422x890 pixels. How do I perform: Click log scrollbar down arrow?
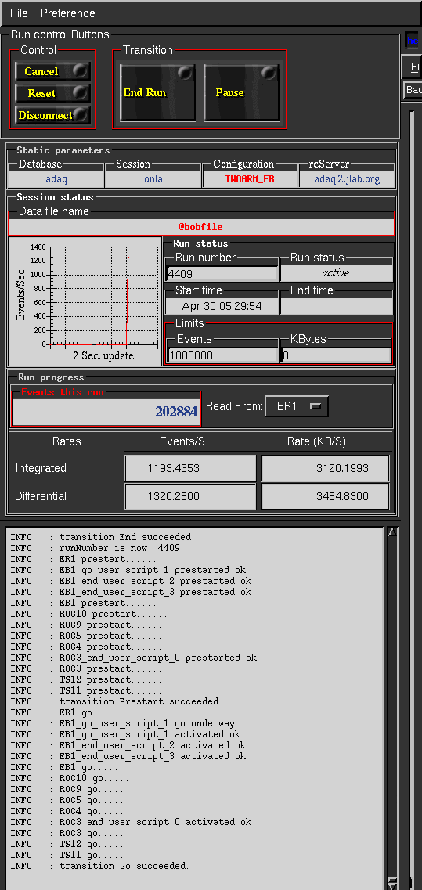coord(392,883)
